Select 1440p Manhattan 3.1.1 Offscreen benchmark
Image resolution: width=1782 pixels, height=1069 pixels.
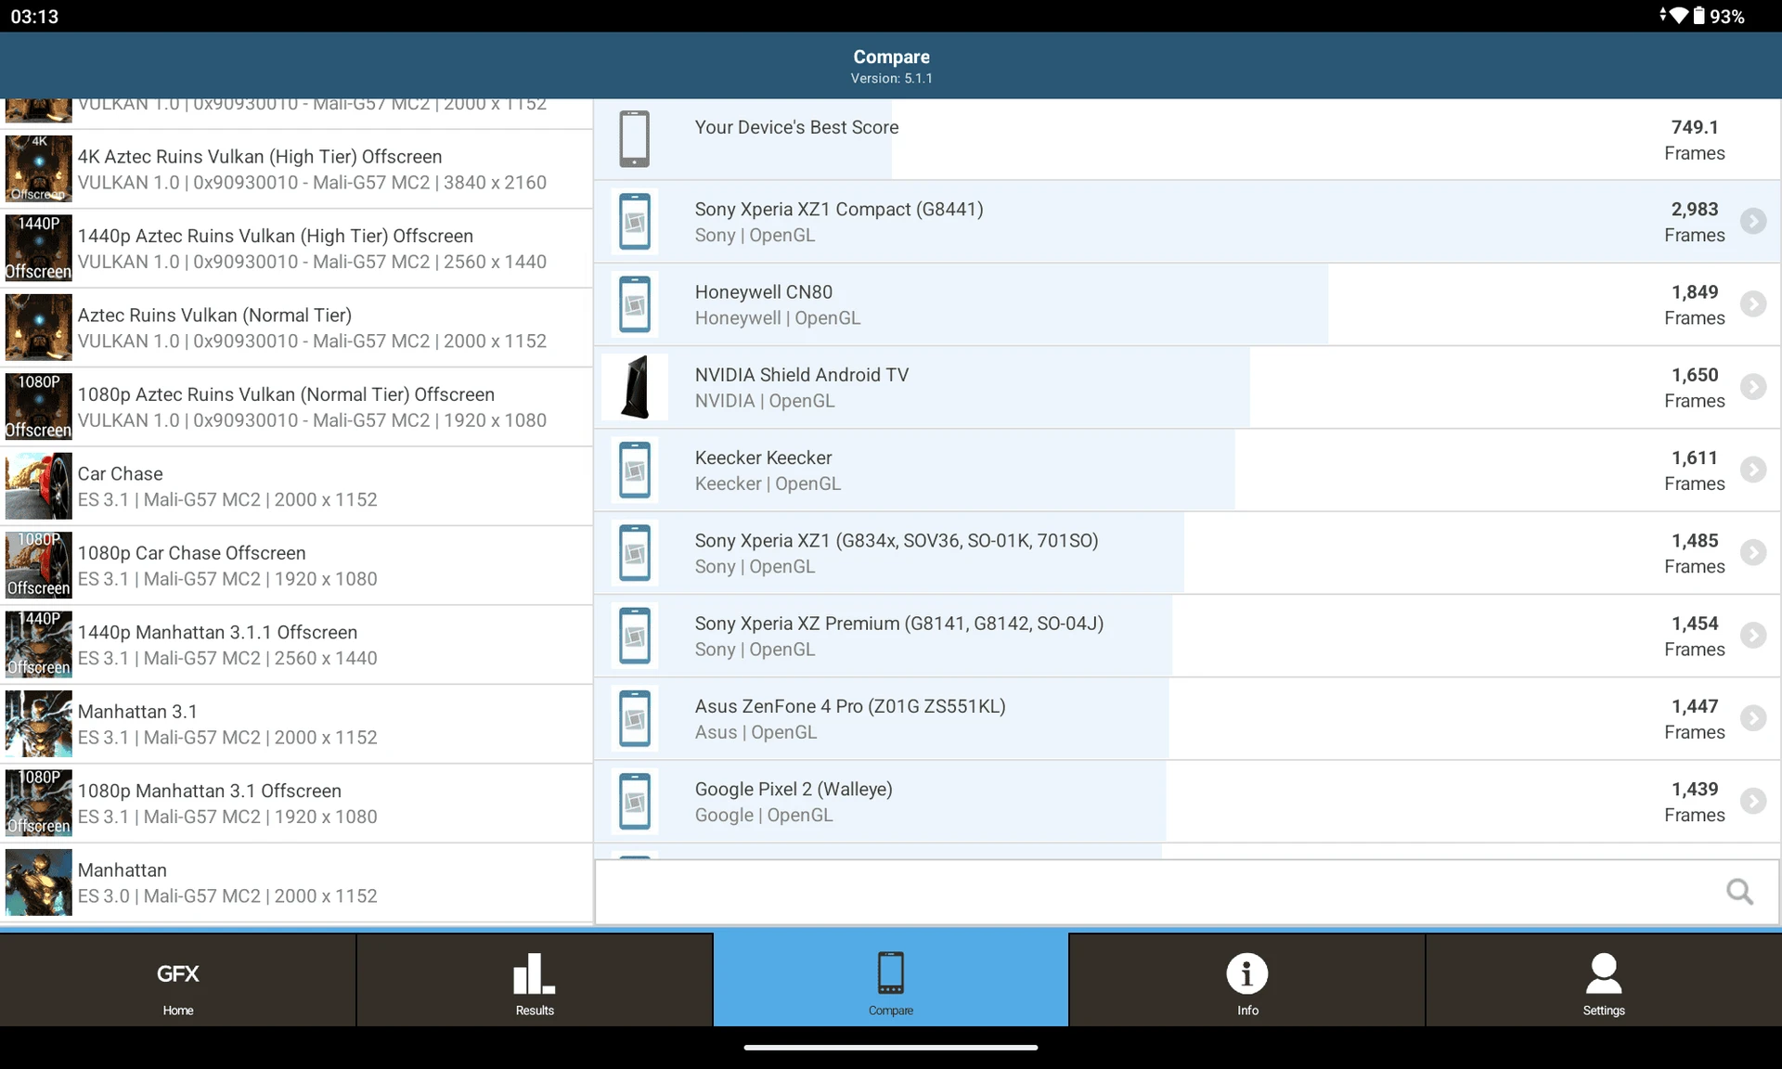(296, 645)
